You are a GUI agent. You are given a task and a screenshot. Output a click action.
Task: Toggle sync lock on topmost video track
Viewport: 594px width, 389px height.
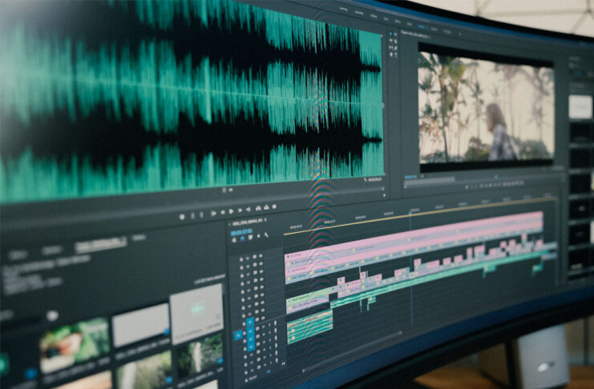tap(255, 257)
